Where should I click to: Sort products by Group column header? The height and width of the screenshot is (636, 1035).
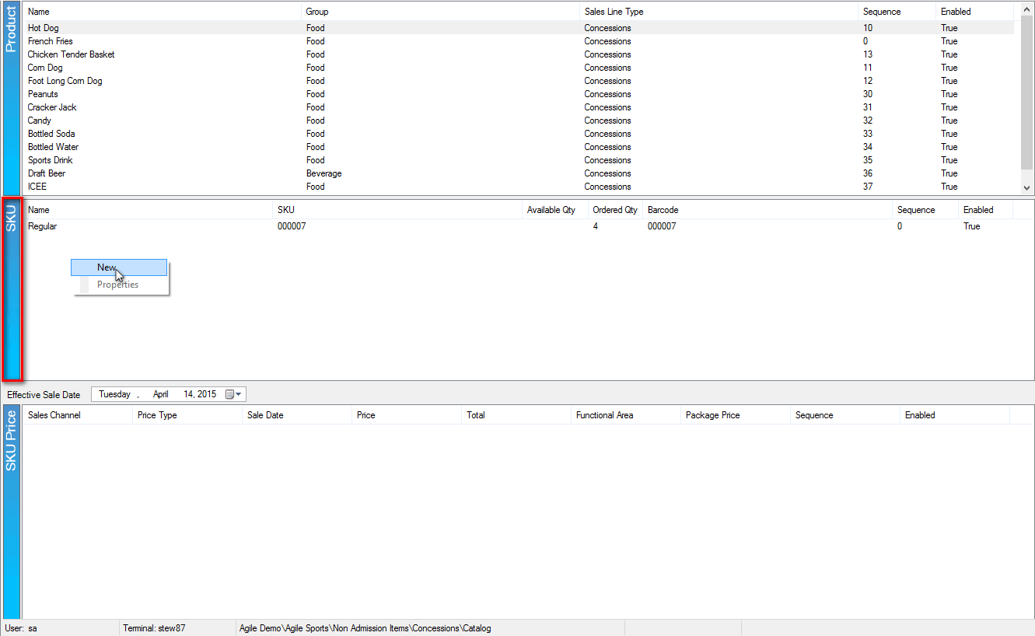coord(440,12)
